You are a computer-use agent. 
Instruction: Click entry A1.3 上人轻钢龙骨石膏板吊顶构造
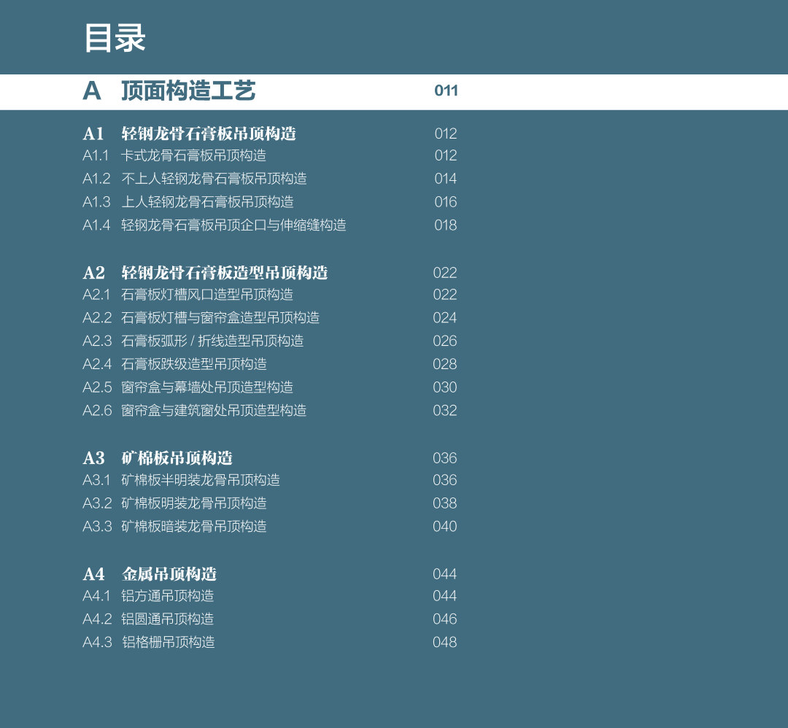[188, 202]
